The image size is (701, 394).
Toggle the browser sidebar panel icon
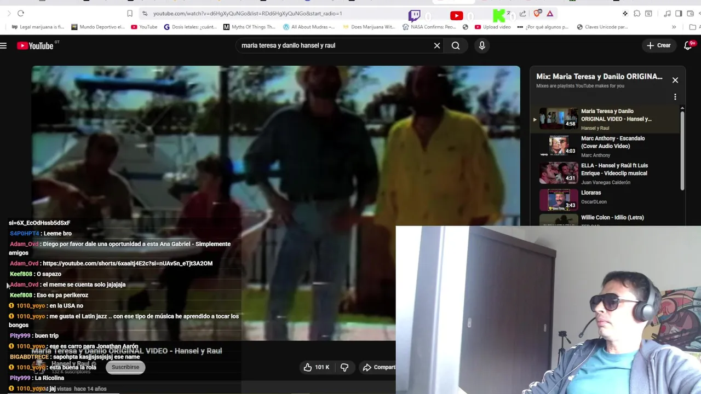click(679, 13)
